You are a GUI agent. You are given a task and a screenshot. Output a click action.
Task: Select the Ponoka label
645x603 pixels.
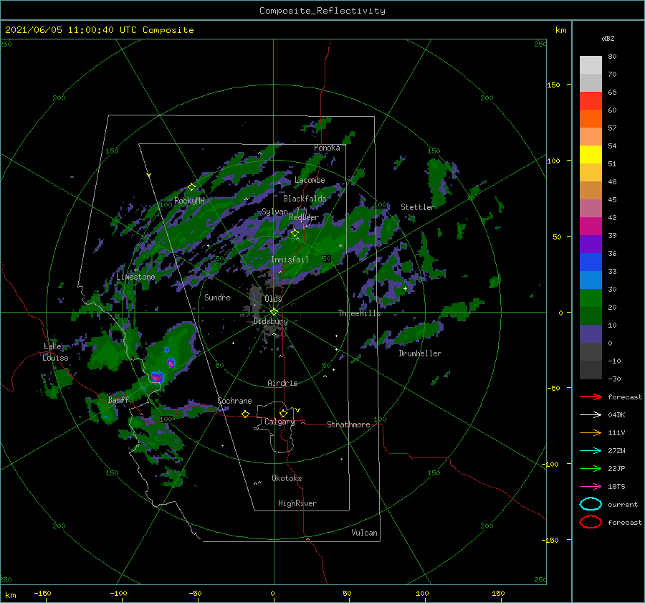[327, 148]
